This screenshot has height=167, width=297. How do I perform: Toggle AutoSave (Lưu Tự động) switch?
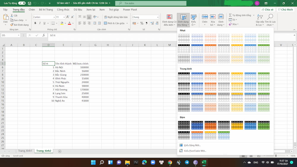tap(22, 3)
